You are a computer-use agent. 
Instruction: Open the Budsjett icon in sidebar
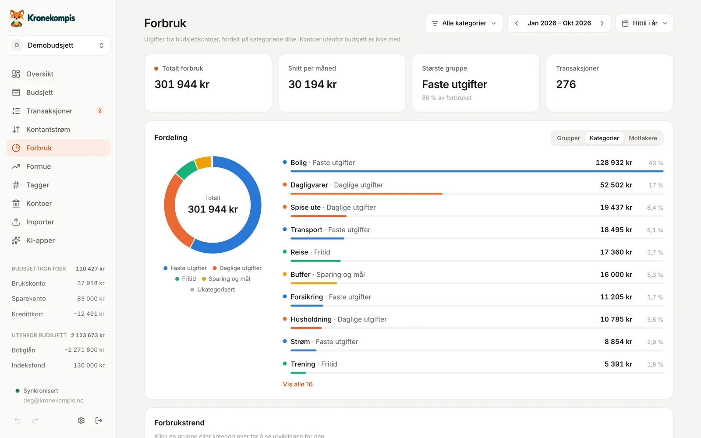(x=16, y=92)
